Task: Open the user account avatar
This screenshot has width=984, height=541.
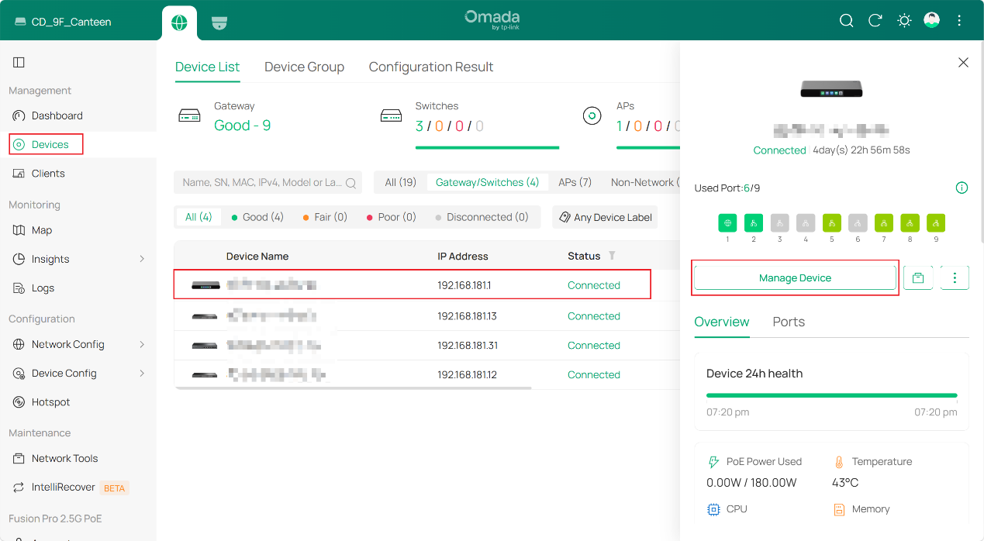Action: 932,20
